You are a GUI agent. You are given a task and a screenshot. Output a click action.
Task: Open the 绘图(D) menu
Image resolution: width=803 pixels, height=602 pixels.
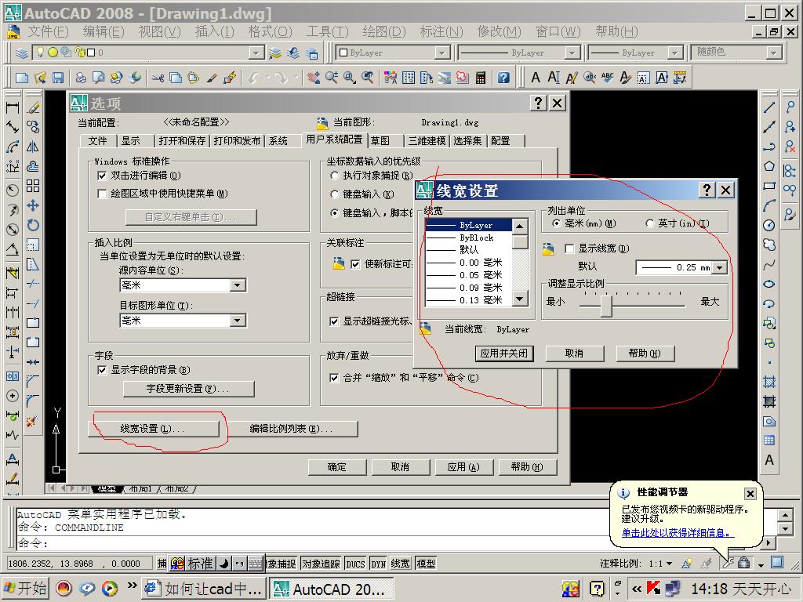[384, 31]
